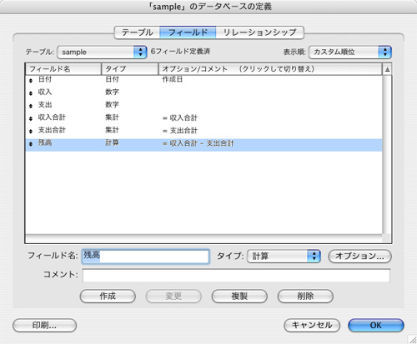Click the window resize grip at corner
Viewport: 417px width, 344px height.
tap(412, 339)
